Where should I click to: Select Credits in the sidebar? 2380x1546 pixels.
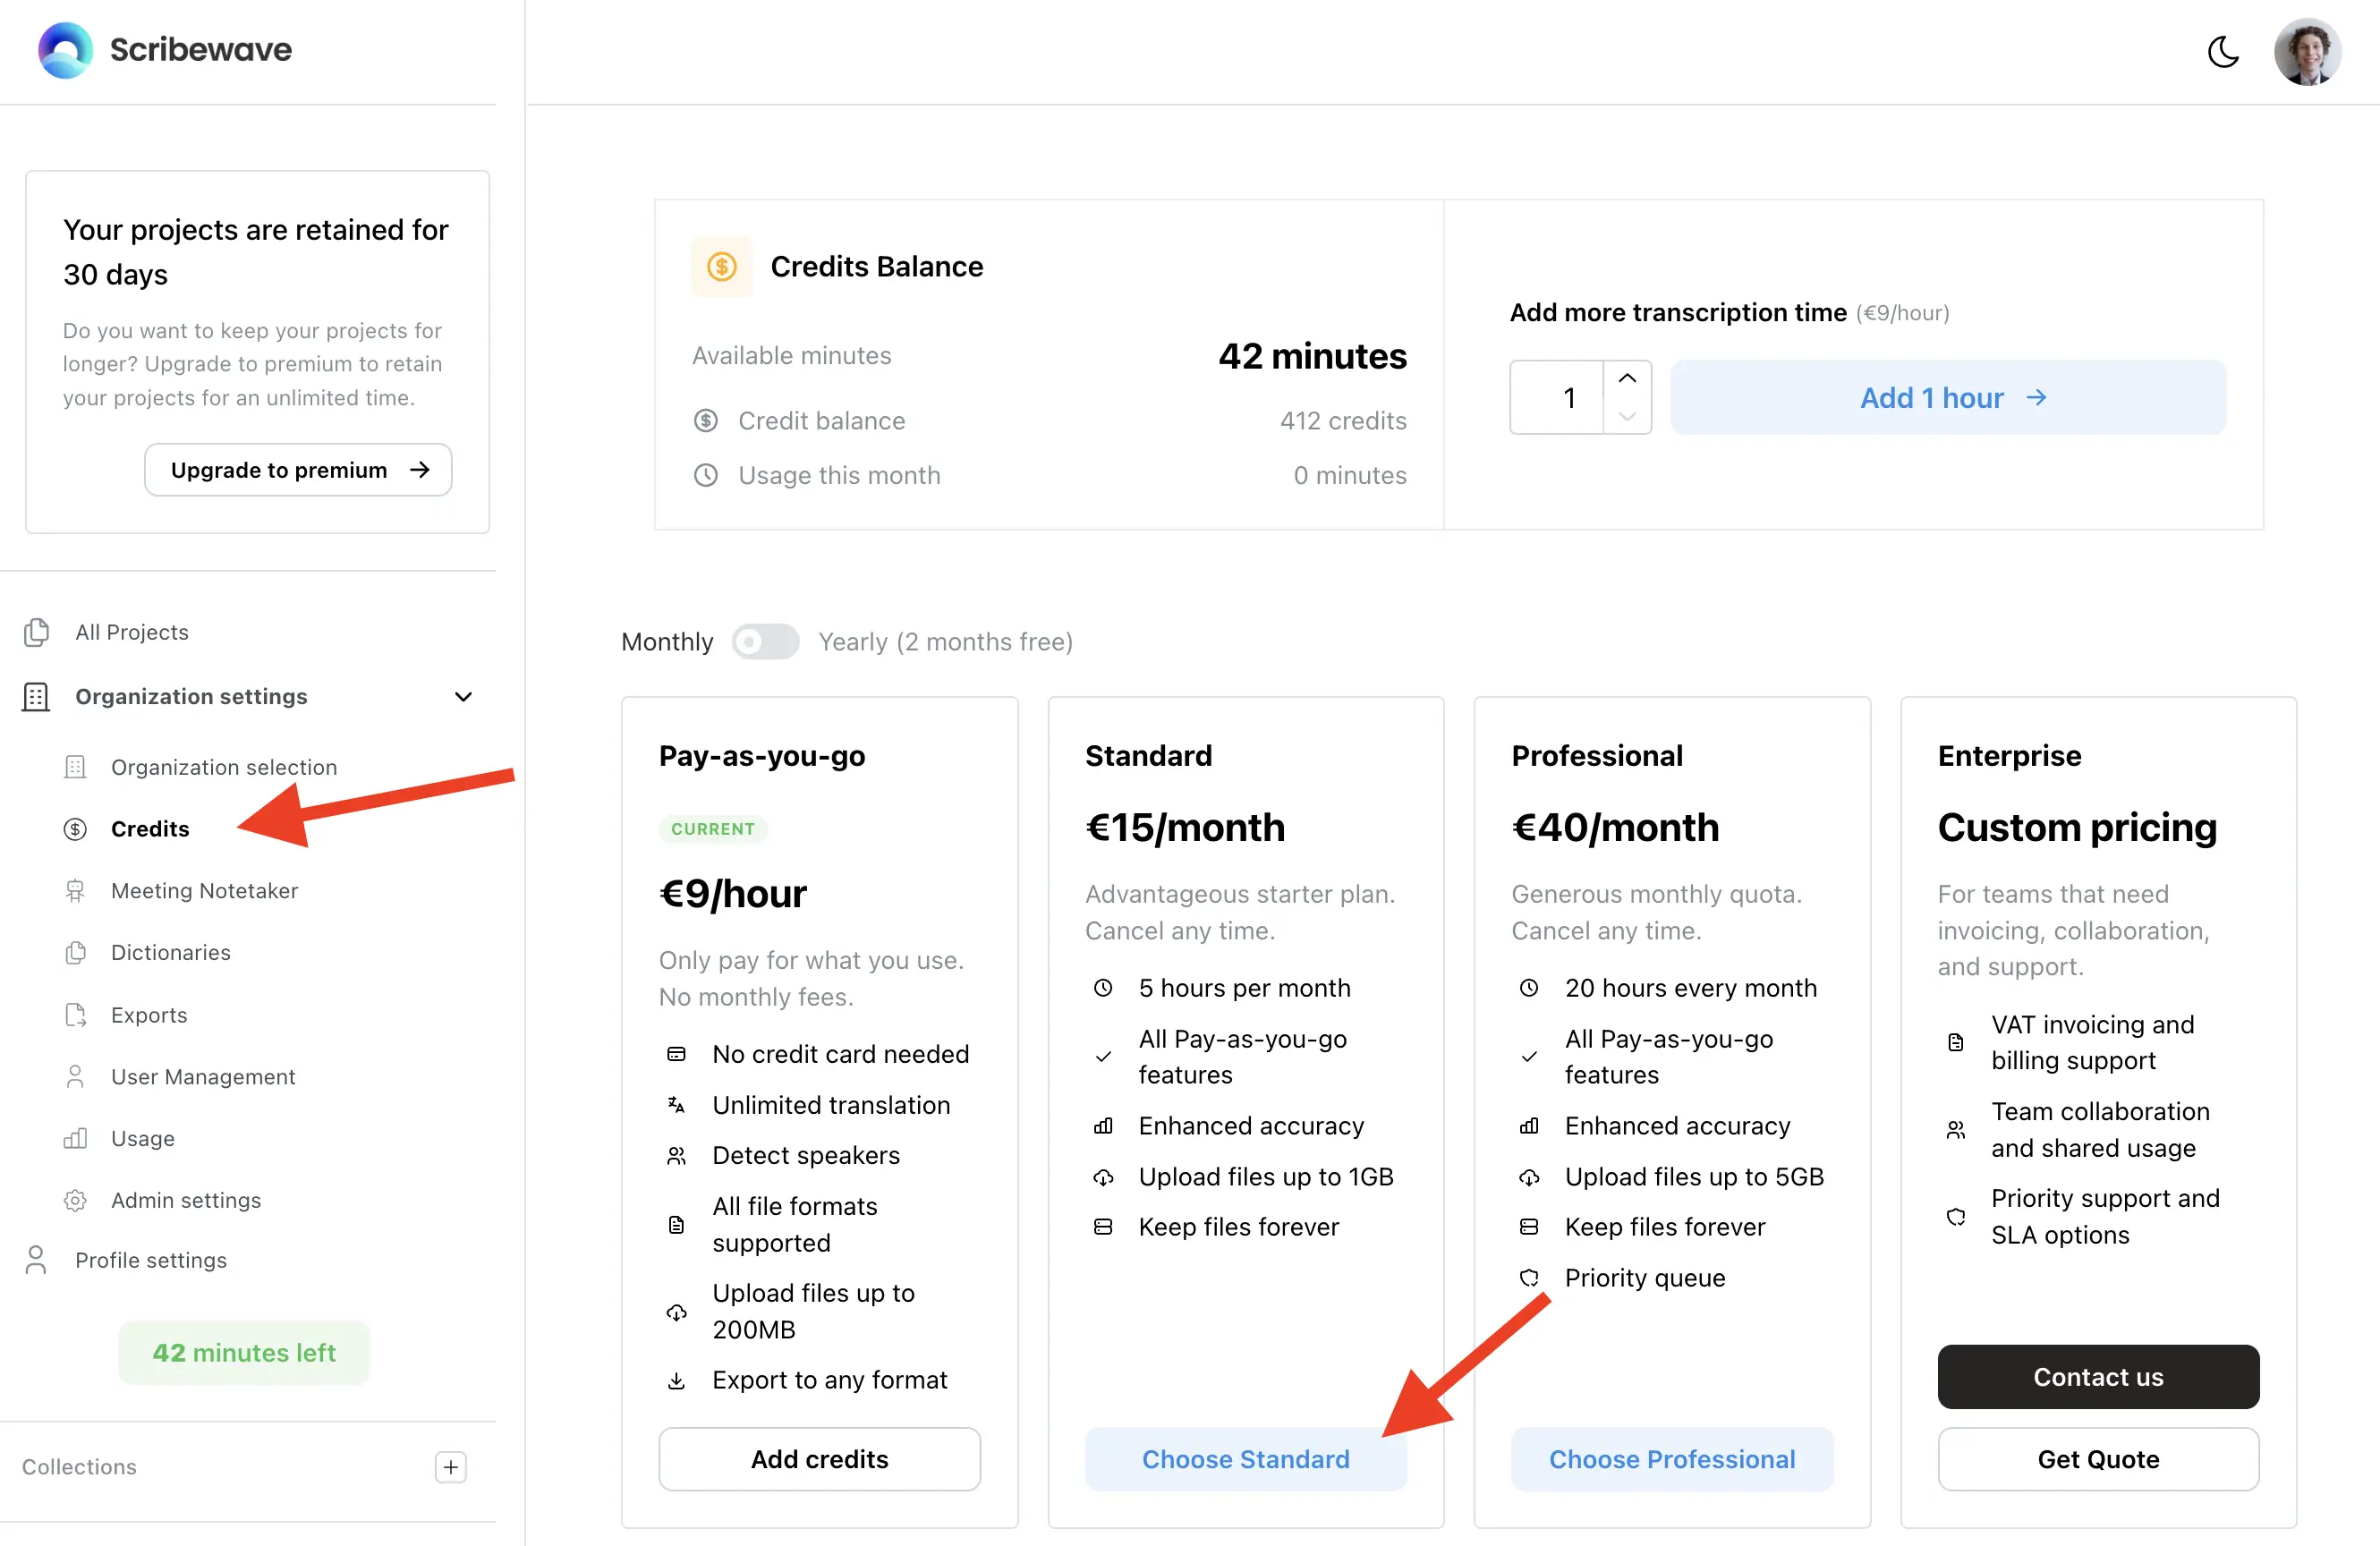tap(150, 829)
